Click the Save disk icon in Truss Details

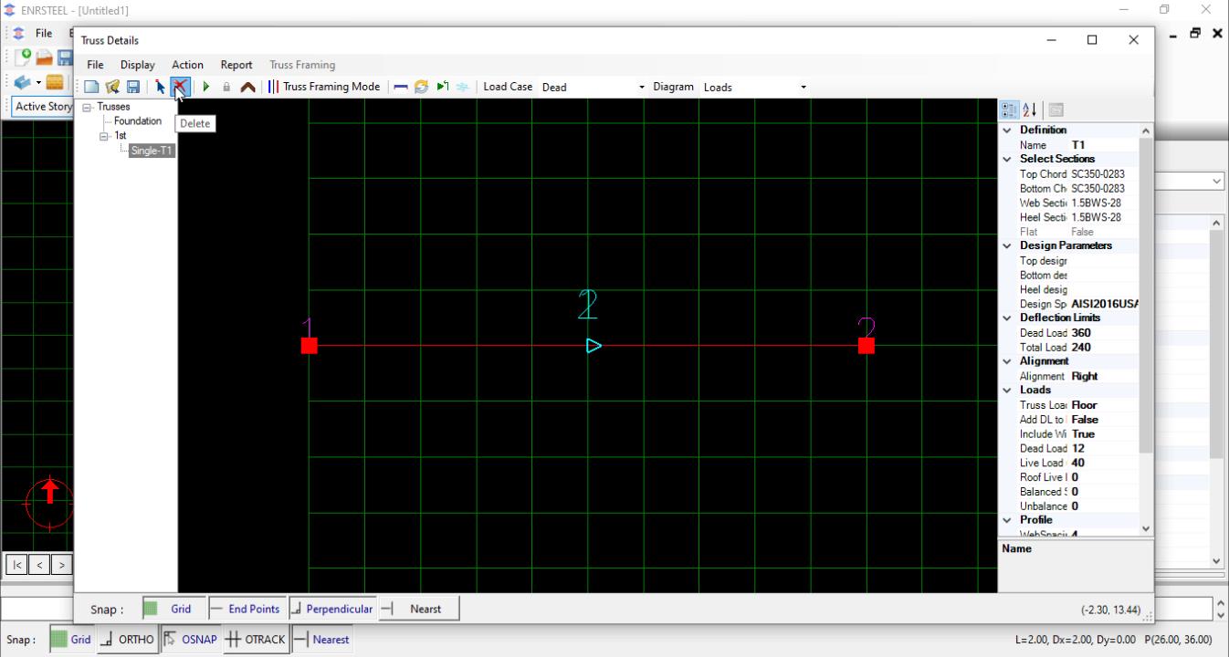point(133,87)
